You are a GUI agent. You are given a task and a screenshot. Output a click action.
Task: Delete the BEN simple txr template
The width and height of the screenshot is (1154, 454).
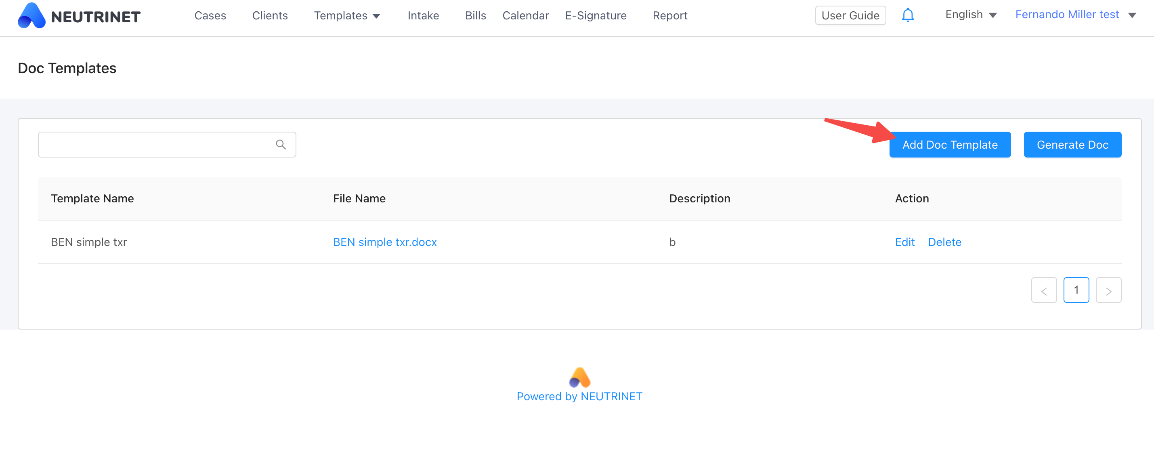(944, 242)
